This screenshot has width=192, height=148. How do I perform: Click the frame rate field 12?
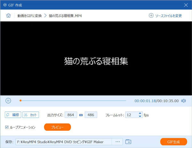click(132, 115)
